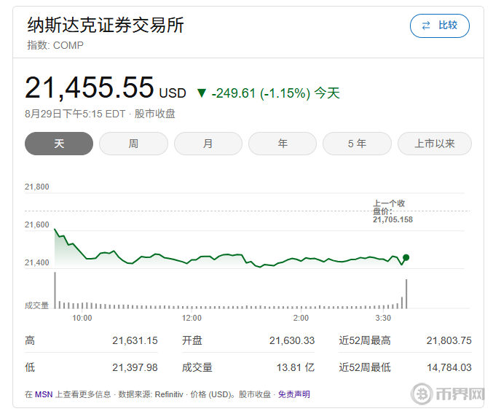
Task: Click the 21,455.55 price value
Action: [90, 88]
